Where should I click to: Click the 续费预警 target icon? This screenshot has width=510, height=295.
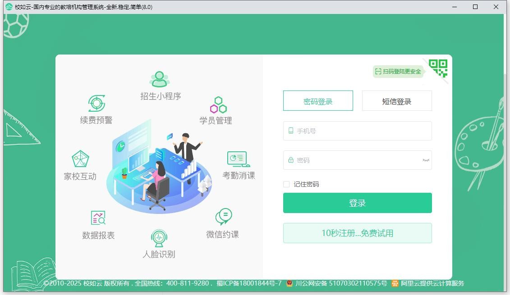pos(96,103)
